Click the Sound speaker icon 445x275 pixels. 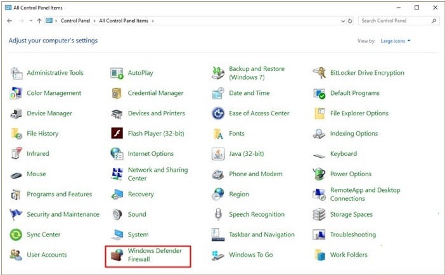117,215
